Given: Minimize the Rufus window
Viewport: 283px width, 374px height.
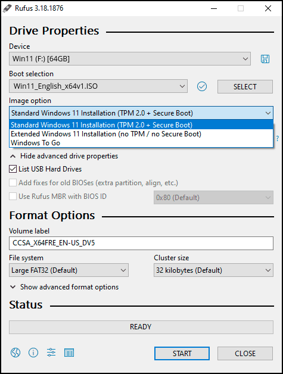Looking at the screenshot, I should 214,8.
